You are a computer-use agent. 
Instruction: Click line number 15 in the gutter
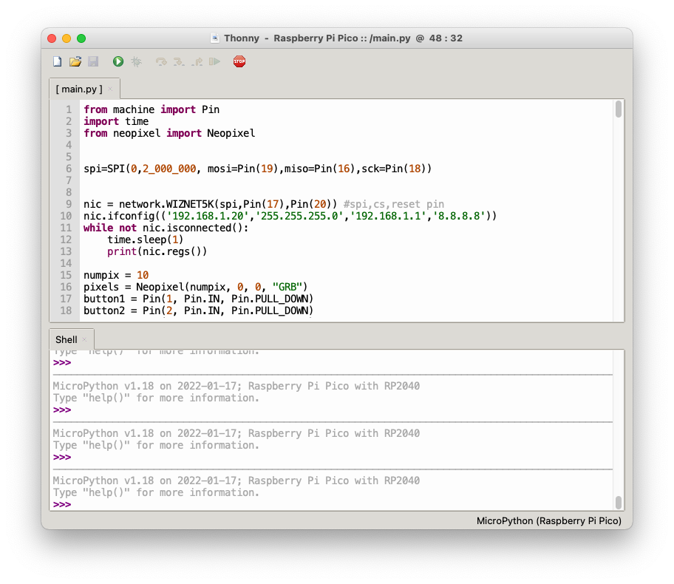tap(66, 275)
